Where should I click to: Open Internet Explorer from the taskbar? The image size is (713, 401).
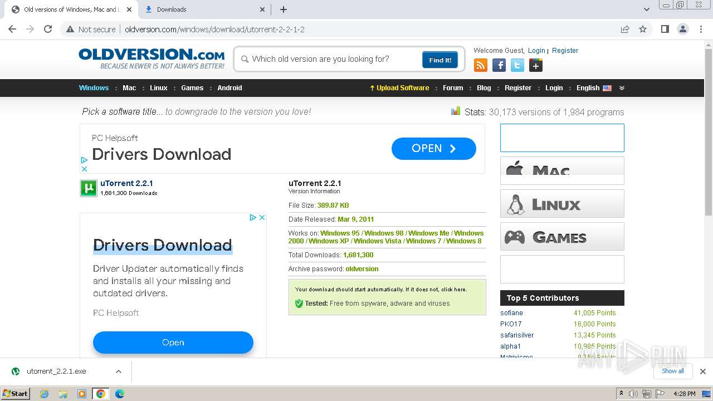point(44,394)
